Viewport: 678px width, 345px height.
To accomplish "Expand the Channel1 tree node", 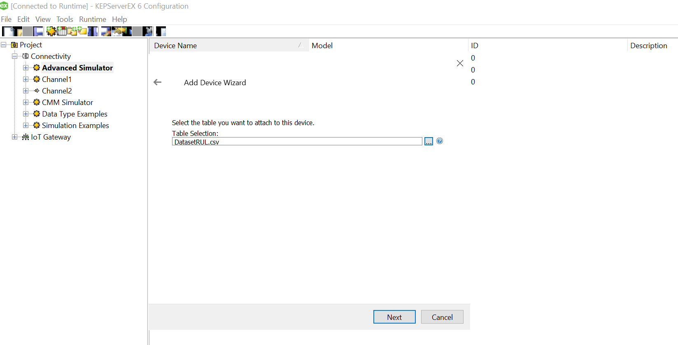I will click(x=26, y=79).
